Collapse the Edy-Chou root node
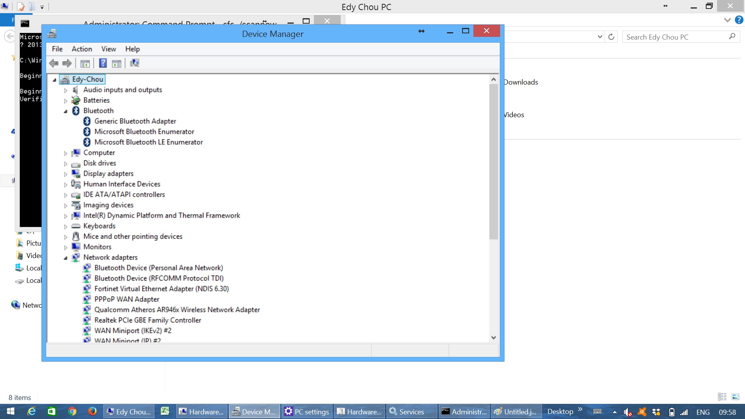The height and width of the screenshot is (419, 745). 54,80
